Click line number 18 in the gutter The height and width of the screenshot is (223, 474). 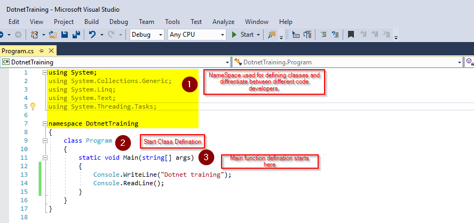(x=25, y=217)
